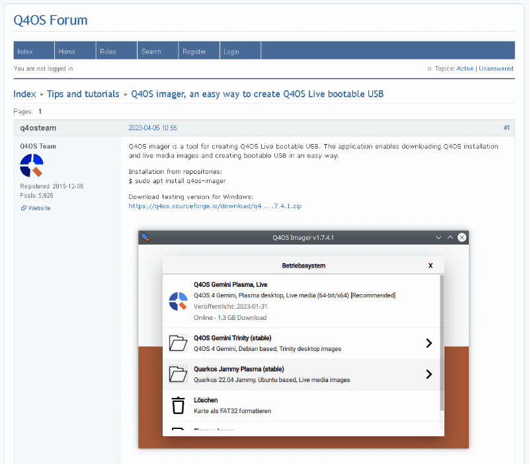Click the Q4OS logo icon next to Gemini Plasma
The height and width of the screenshot is (464, 529).
[178, 301]
